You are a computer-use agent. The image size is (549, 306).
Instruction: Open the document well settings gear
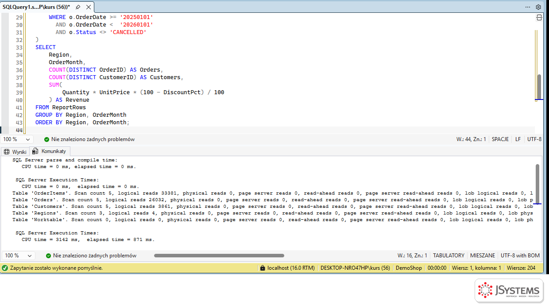pyautogui.click(x=538, y=7)
